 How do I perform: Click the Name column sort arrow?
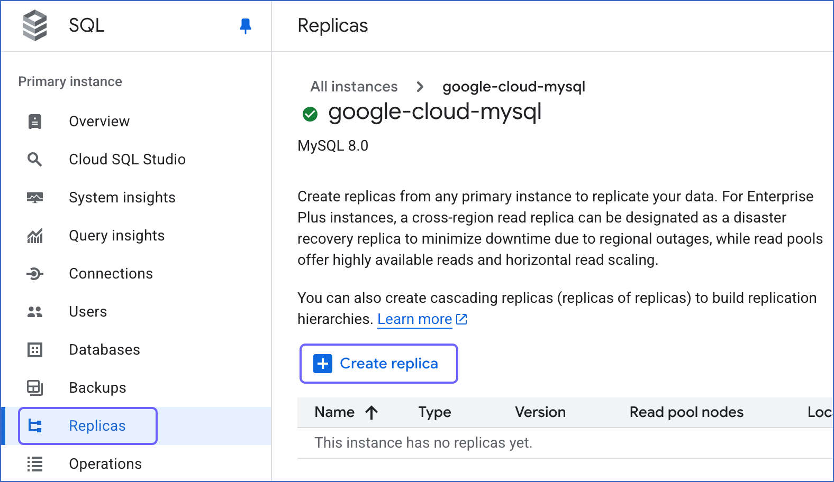tap(371, 412)
